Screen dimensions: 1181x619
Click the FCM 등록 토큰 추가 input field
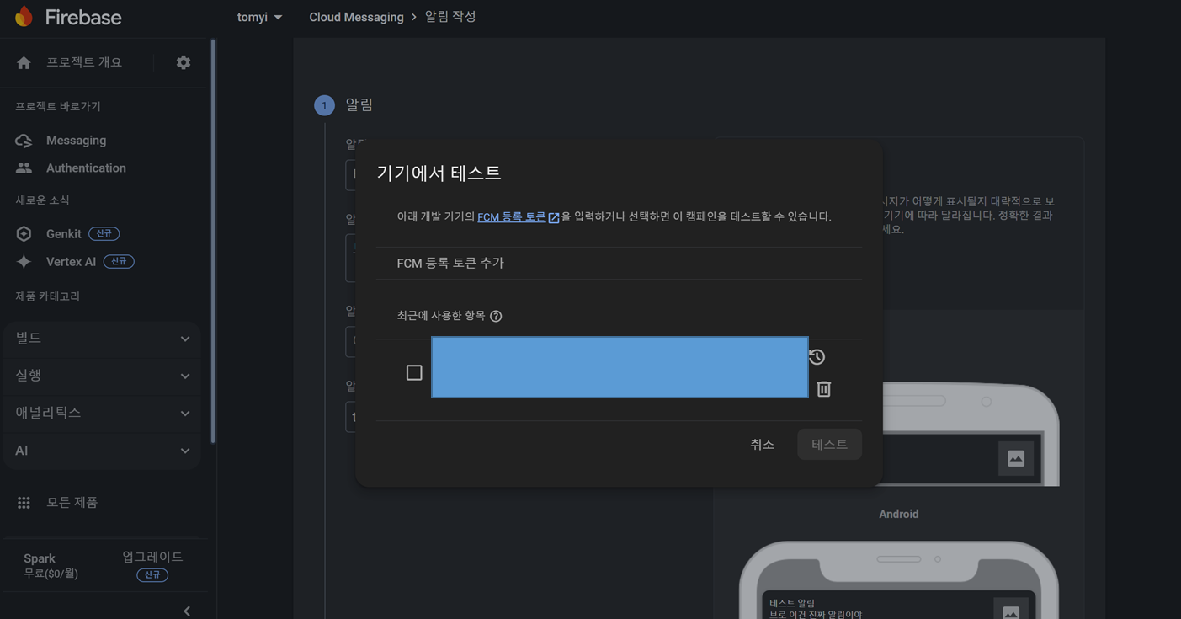coord(620,264)
